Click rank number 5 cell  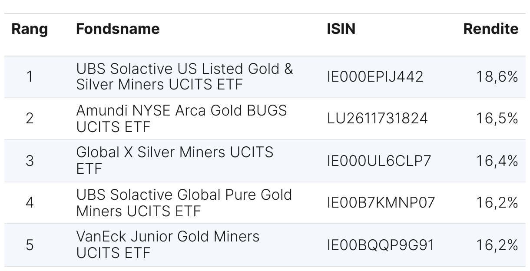pyautogui.click(x=30, y=245)
